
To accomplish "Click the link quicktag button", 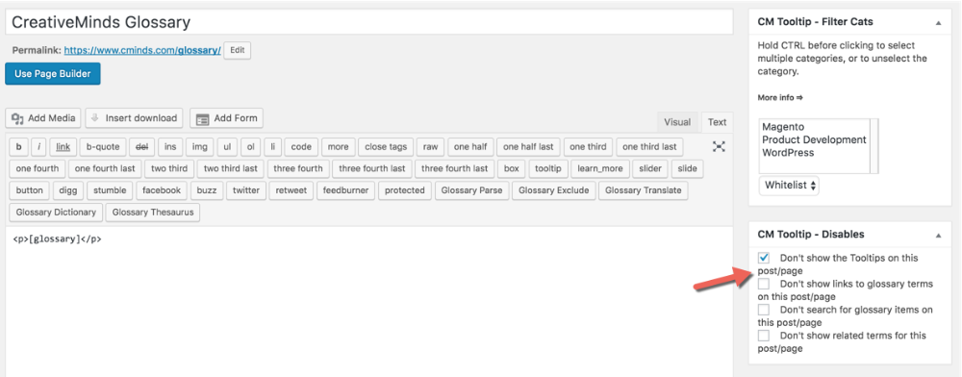I will tap(63, 147).
